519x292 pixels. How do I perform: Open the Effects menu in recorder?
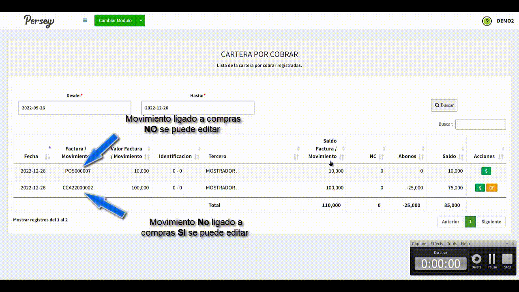437,244
